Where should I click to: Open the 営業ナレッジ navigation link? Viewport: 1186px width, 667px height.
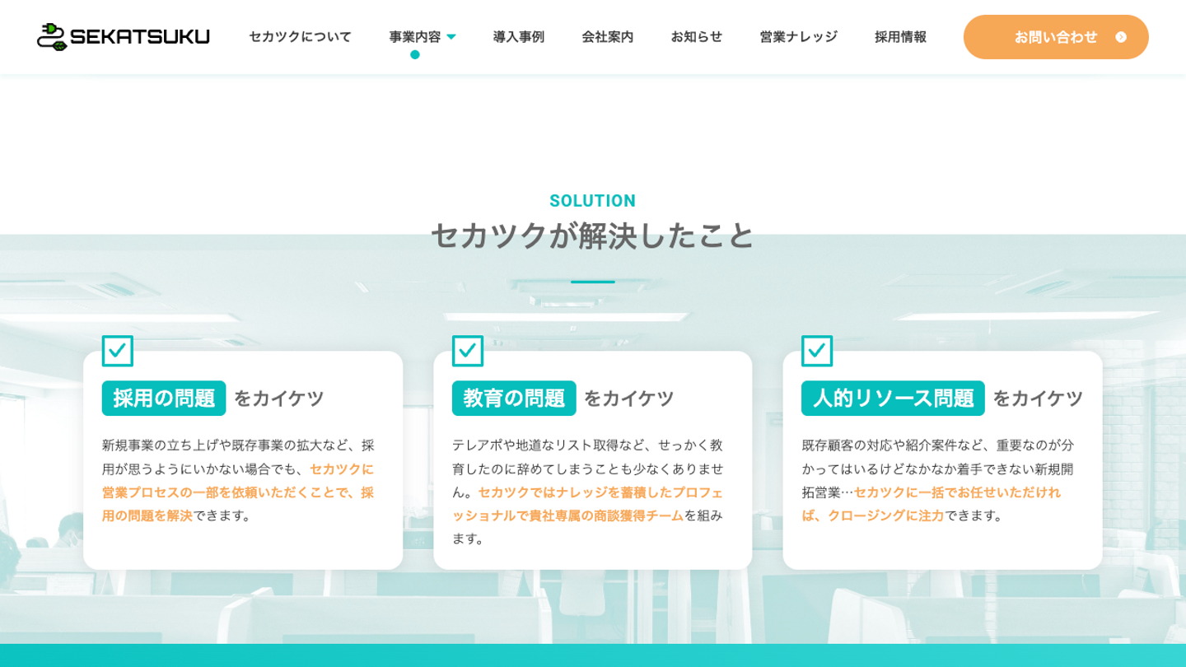coord(799,37)
